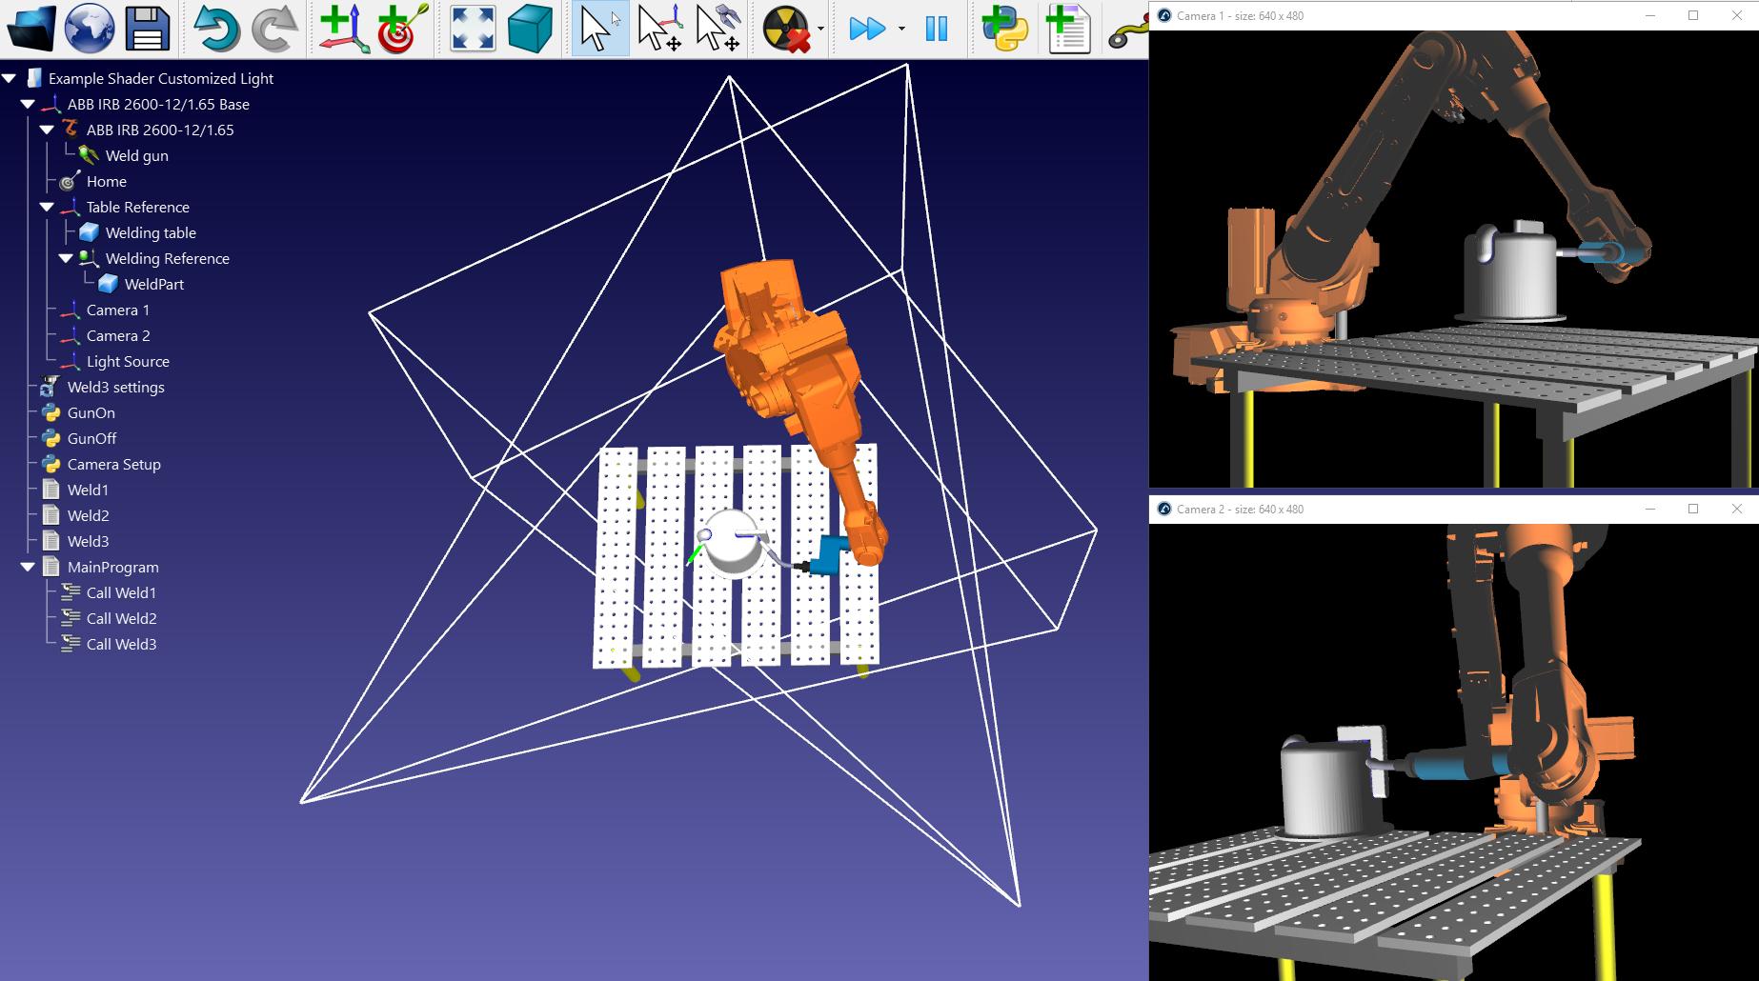Collapse the Welding Reference node
Screen dimensions: 1759x981
click(66, 258)
